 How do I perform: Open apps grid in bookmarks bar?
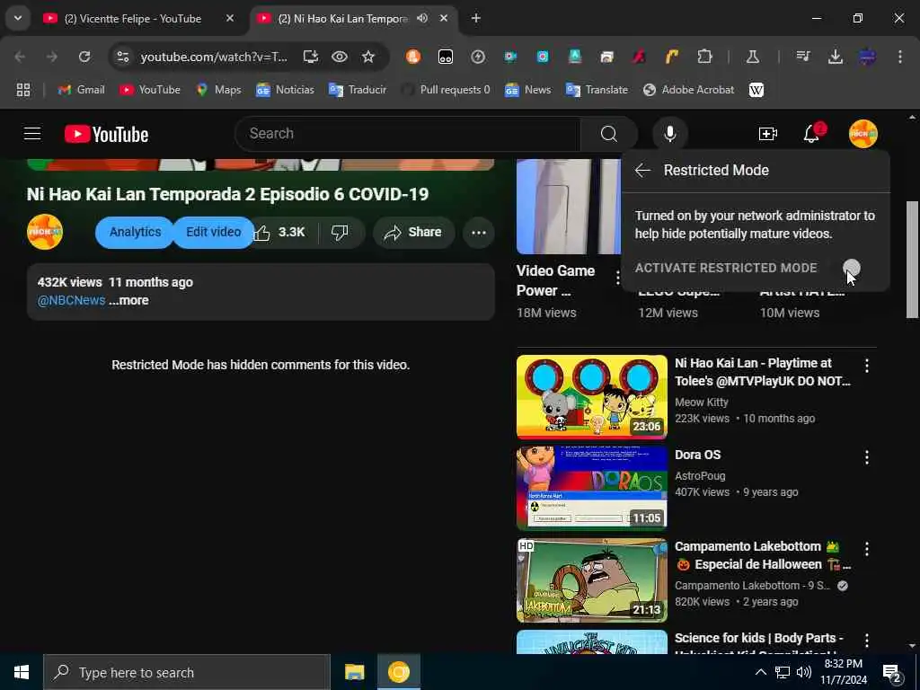pyautogui.click(x=22, y=90)
